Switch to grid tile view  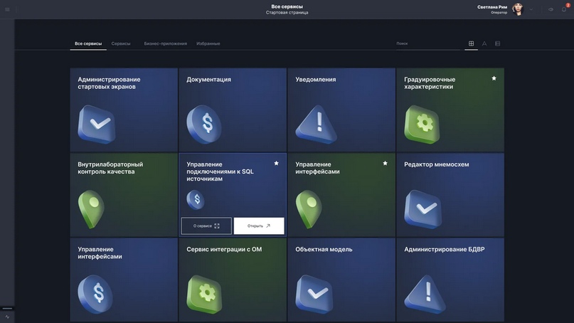click(471, 43)
